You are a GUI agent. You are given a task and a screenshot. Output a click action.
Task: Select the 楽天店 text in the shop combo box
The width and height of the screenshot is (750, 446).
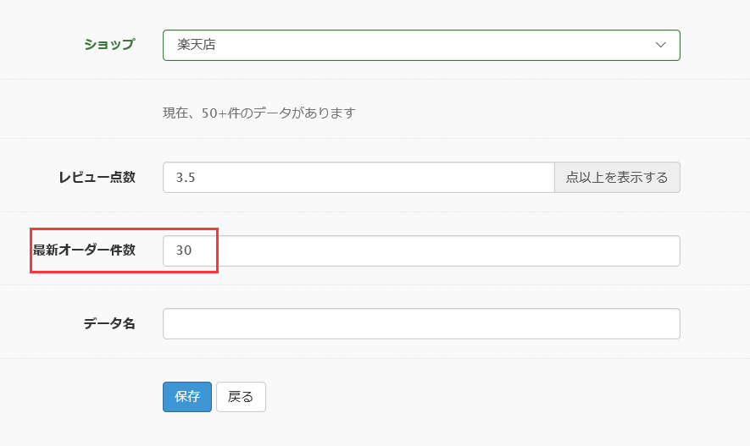pyautogui.click(x=197, y=45)
